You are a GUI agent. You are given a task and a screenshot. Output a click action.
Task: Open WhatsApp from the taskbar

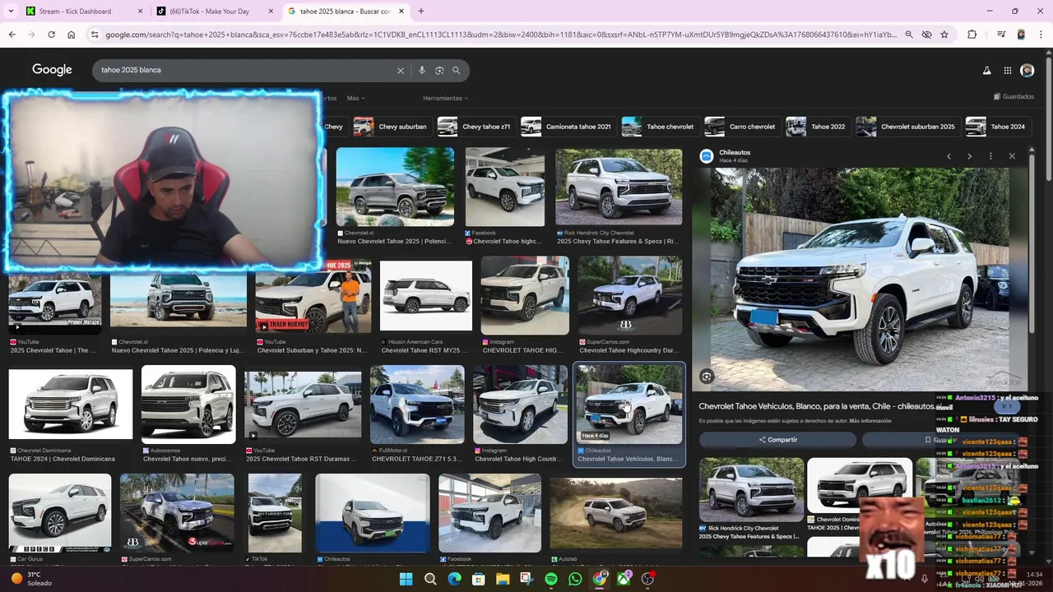pyautogui.click(x=575, y=579)
